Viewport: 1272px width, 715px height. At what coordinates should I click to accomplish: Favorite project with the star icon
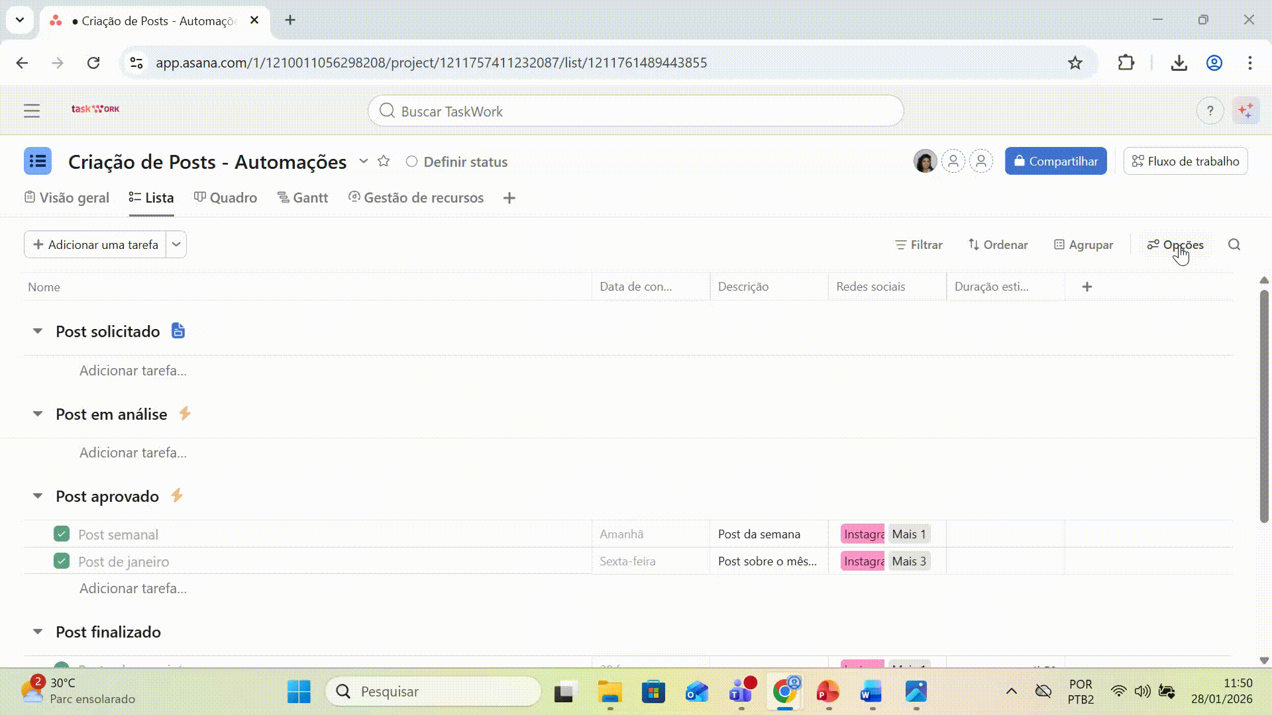[384, 162]
